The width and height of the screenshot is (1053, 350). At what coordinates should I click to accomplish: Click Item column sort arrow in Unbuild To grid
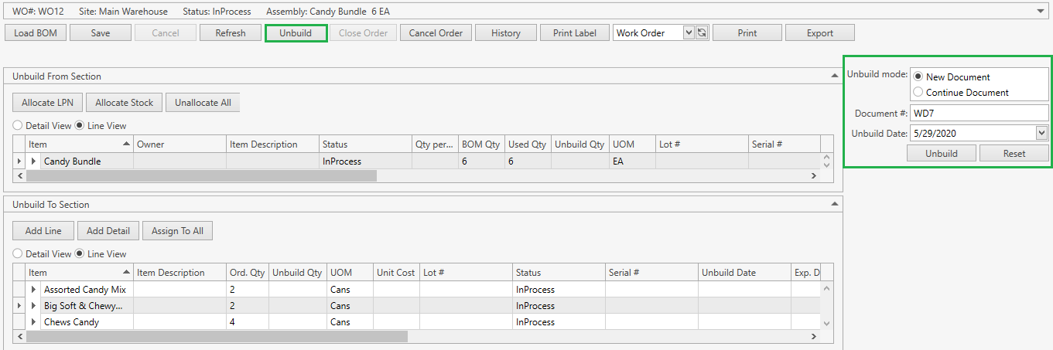click(x=126, y=273)
